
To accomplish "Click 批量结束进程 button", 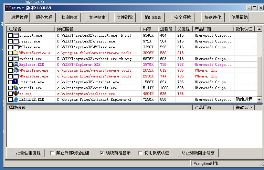I will (x=28, y=153).
